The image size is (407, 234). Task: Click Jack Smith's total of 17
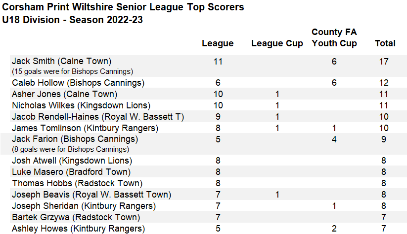[385, 62]
